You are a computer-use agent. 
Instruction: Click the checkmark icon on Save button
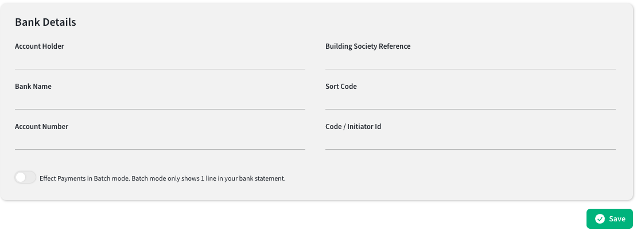click(x=600, y=219)
